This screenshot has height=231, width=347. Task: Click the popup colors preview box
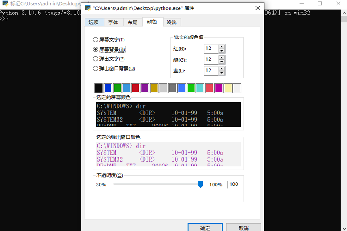point(168,154)
